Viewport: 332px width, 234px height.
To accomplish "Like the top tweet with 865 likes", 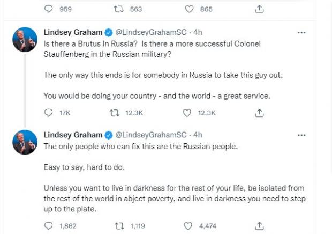I will click(x=189, y=9).
